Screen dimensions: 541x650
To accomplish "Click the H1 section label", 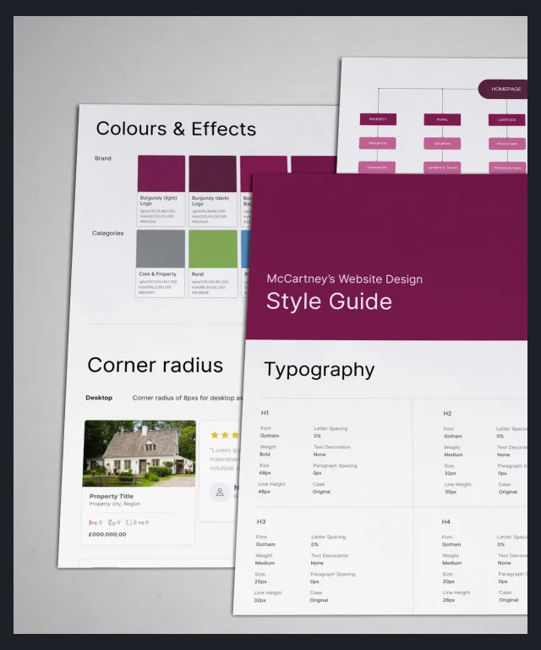I will 265,413.
